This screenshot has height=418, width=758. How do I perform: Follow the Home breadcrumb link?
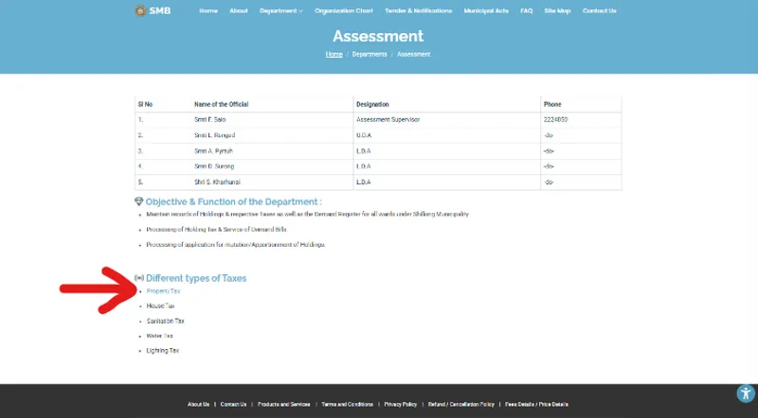tap(334, 55)
